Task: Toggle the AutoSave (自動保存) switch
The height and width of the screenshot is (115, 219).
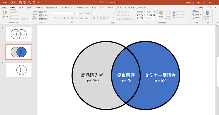Action: click(14, 2)
